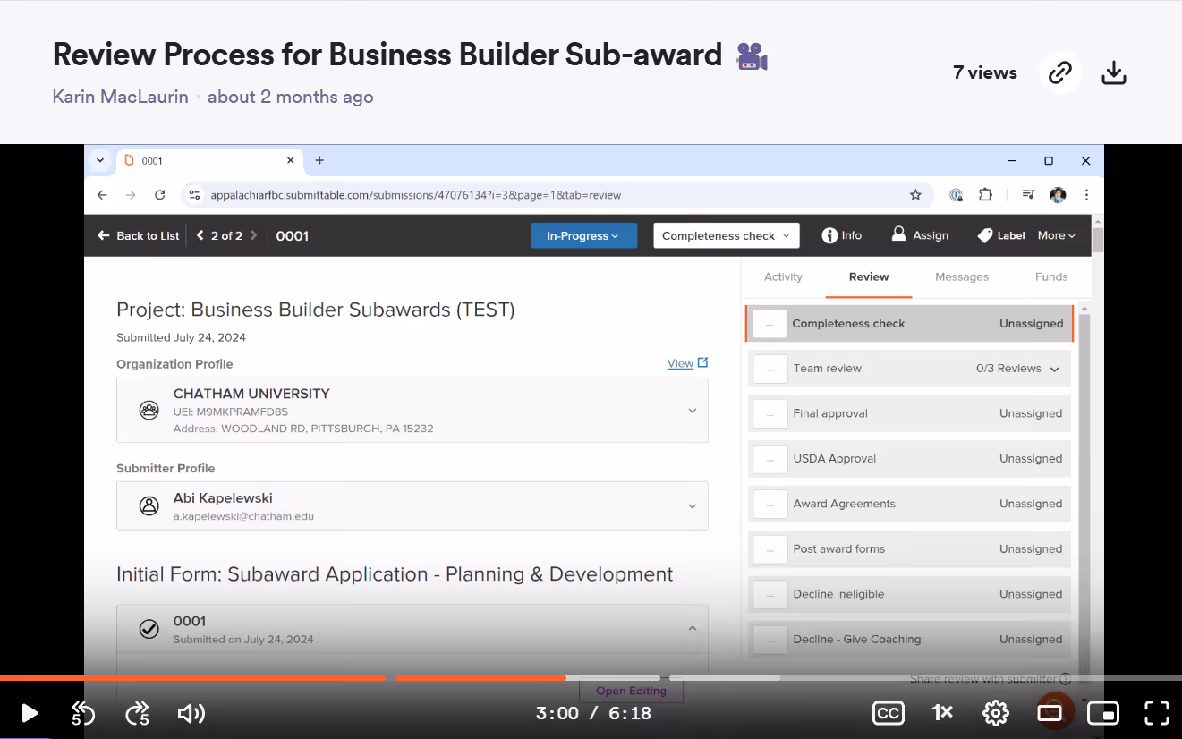Collapse the Chatham University organization profile
The image size is (1182, 739).
tap(692, 410)
